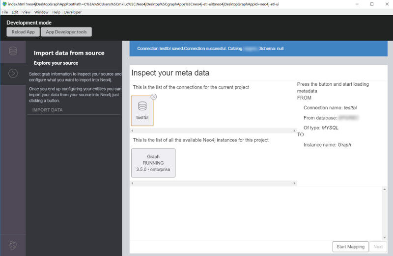Click 'Import data from source' title
Screen dimensions: 393x256
[x=69, y=53]
